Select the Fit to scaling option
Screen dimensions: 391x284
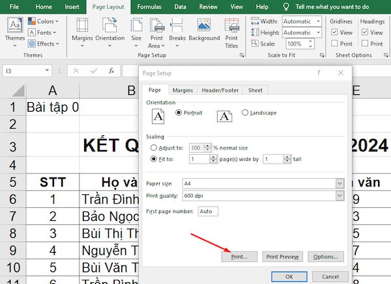click(154, 159)
